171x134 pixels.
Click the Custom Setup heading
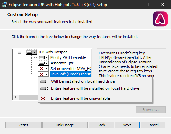pyautogui.click(x=22, y=15)
